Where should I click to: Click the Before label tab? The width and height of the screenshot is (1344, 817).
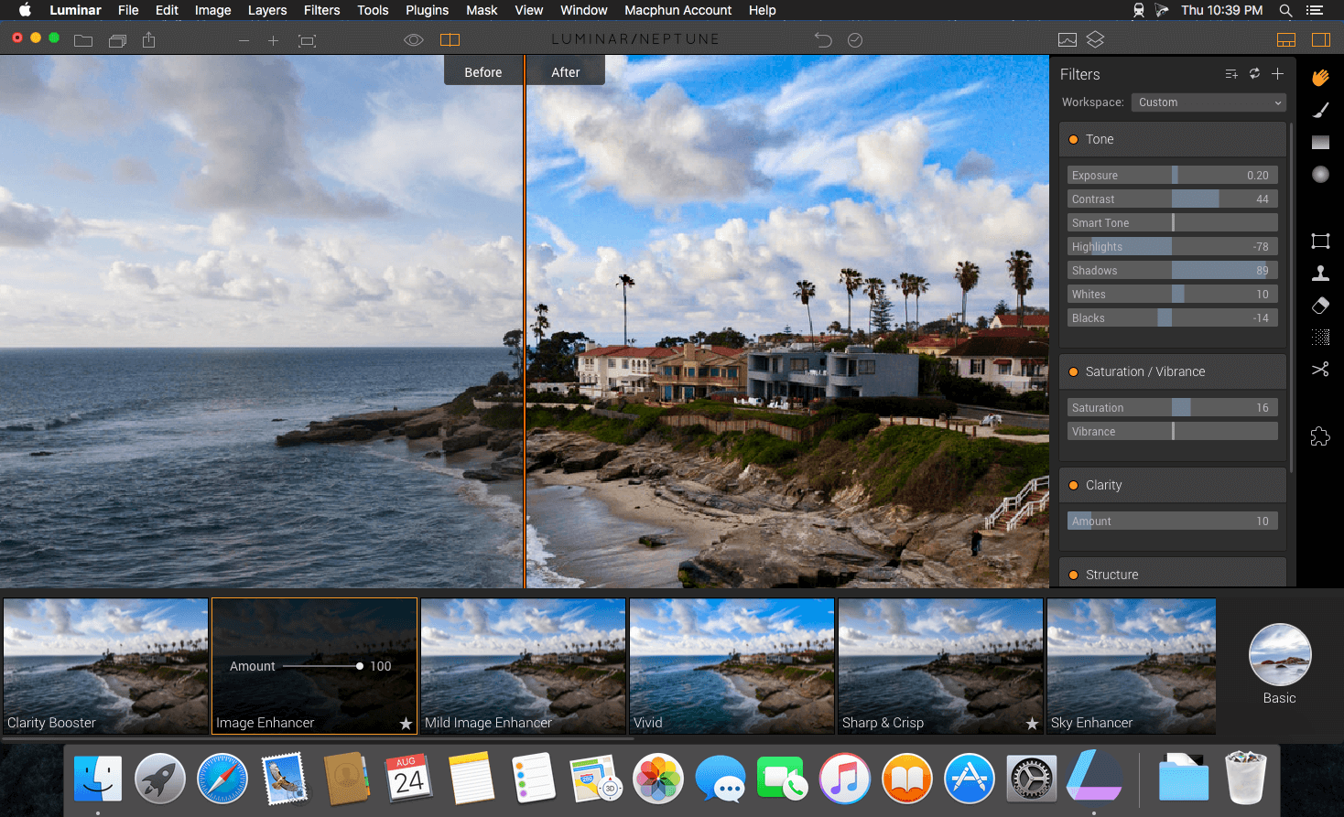(483, 72)
